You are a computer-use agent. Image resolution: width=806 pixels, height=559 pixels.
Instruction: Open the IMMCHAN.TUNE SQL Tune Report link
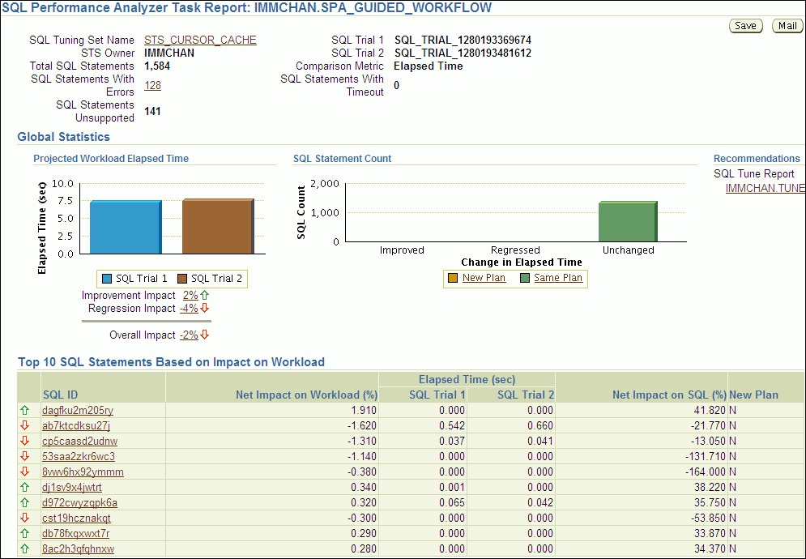point(765,188)
